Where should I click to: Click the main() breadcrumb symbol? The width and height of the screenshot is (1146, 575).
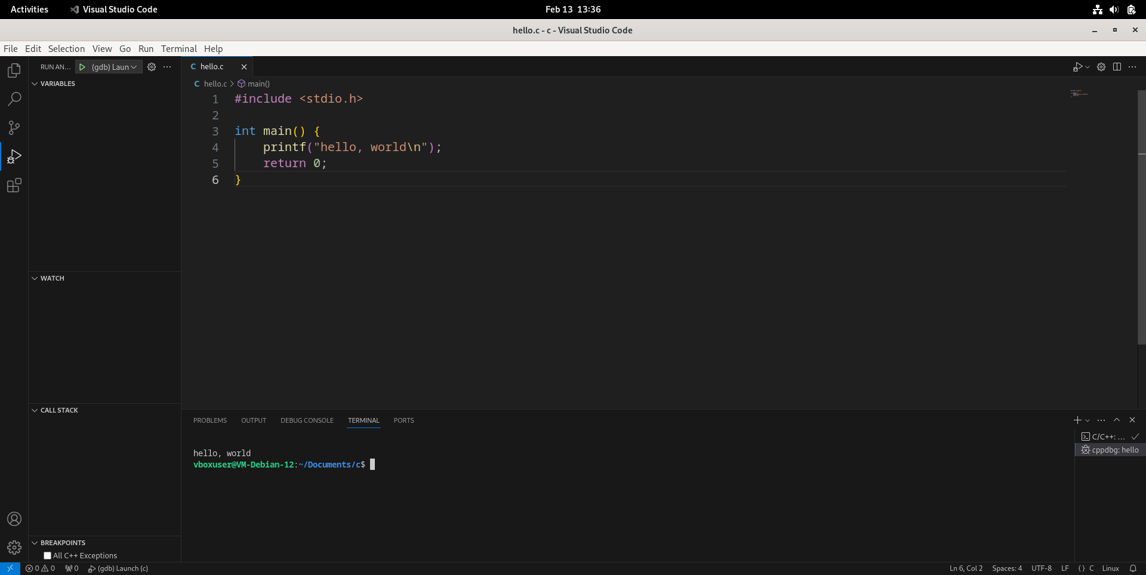pos(254,84)
